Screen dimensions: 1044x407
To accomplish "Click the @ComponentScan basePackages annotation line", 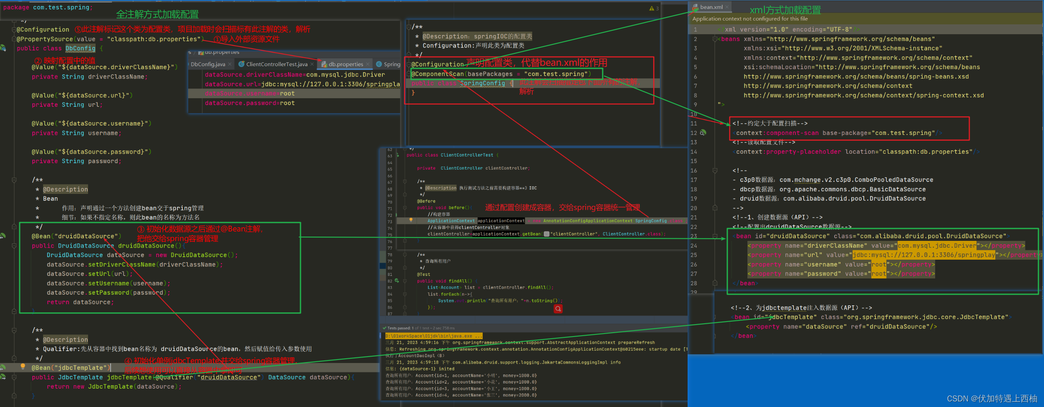I will pyautogui.click(x=501, y=74).
